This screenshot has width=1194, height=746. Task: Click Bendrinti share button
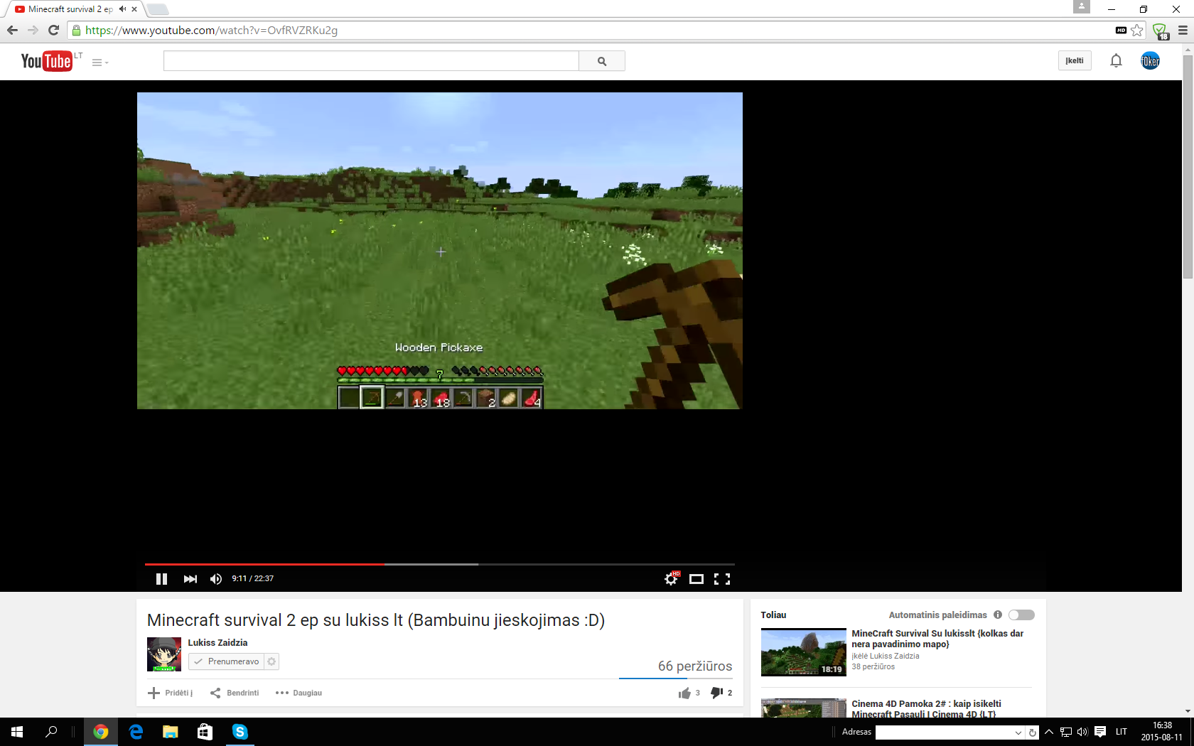tap(235, 693)
